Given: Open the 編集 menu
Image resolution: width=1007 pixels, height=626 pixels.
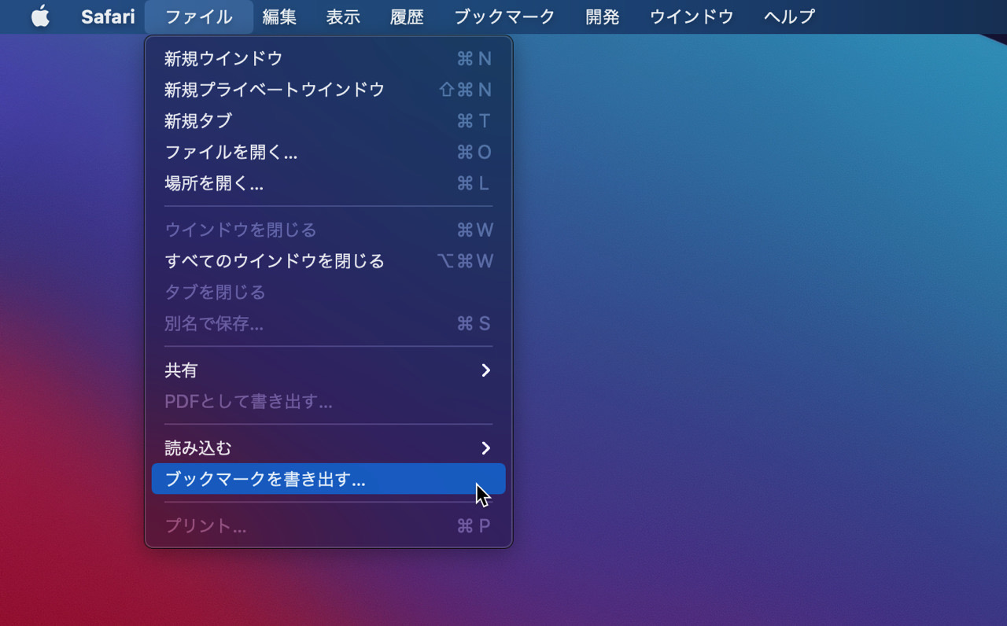Looking at the screenshot, I should pos(279,17).
